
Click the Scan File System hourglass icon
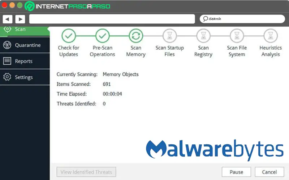[x=237, y=36]
